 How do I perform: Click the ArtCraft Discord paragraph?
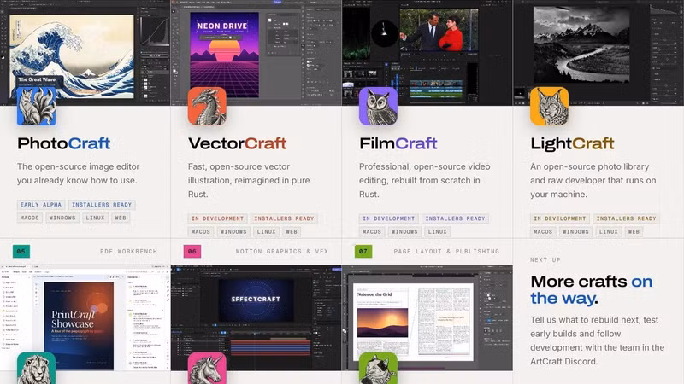coord(597,340)
